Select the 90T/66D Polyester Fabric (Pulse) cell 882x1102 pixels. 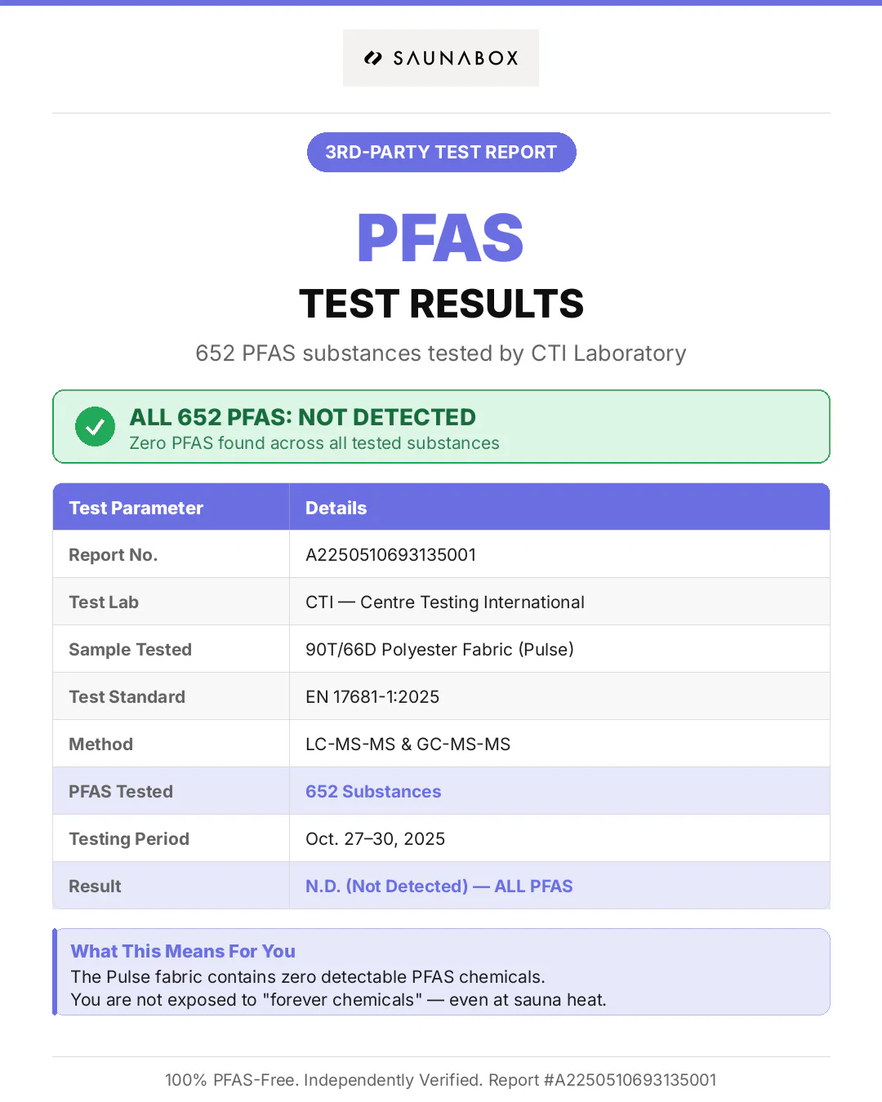(439, 650)
